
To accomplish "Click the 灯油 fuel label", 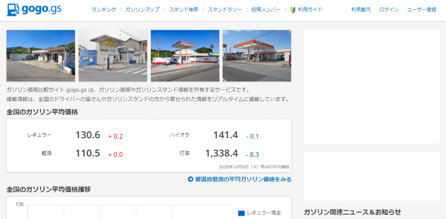I will [184, 153].
